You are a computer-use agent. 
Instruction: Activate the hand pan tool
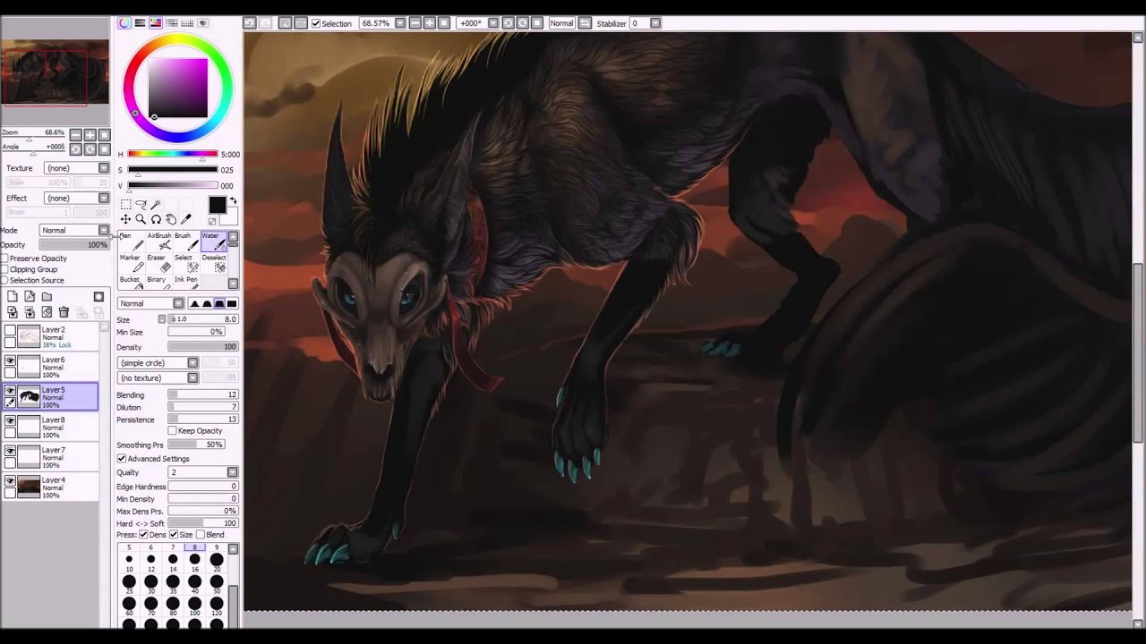pos(171,219)
